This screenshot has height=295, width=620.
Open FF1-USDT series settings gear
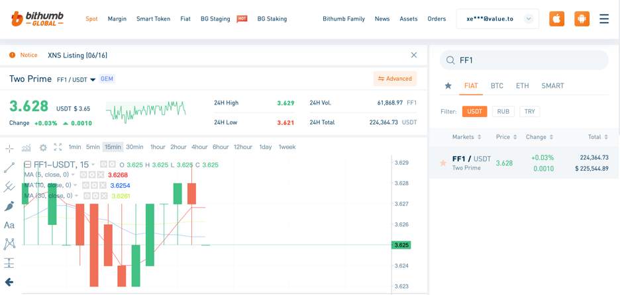(113, 165)
